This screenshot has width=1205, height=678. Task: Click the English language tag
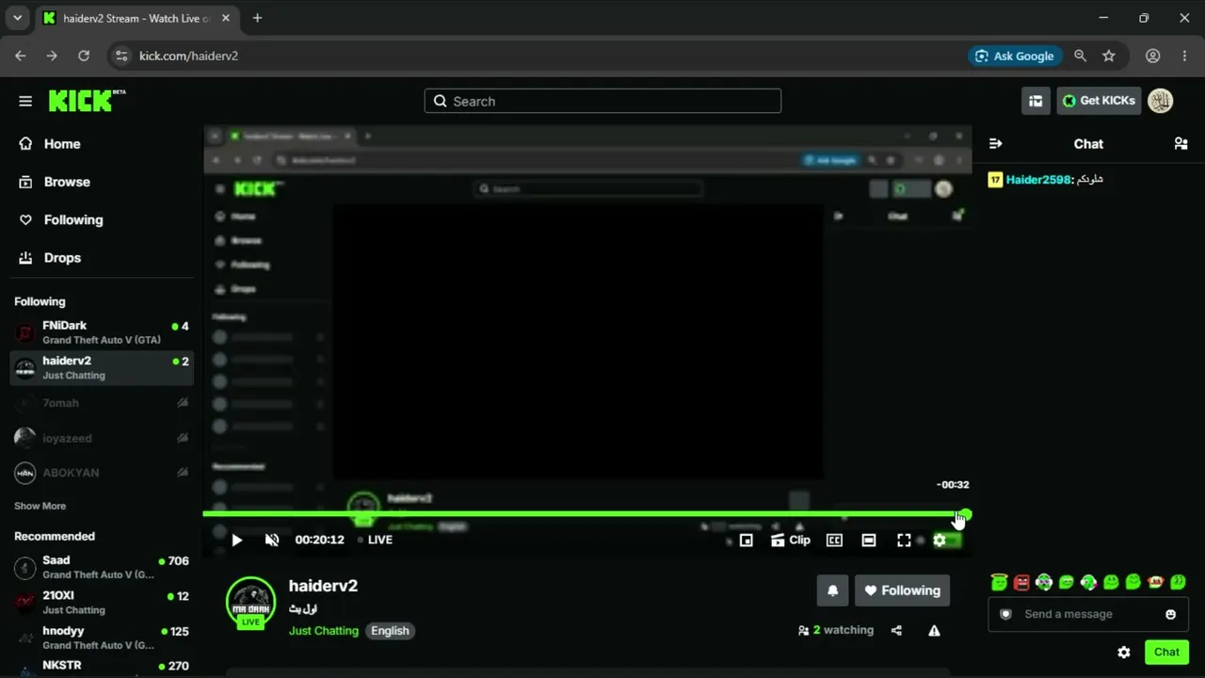point(390,631)
